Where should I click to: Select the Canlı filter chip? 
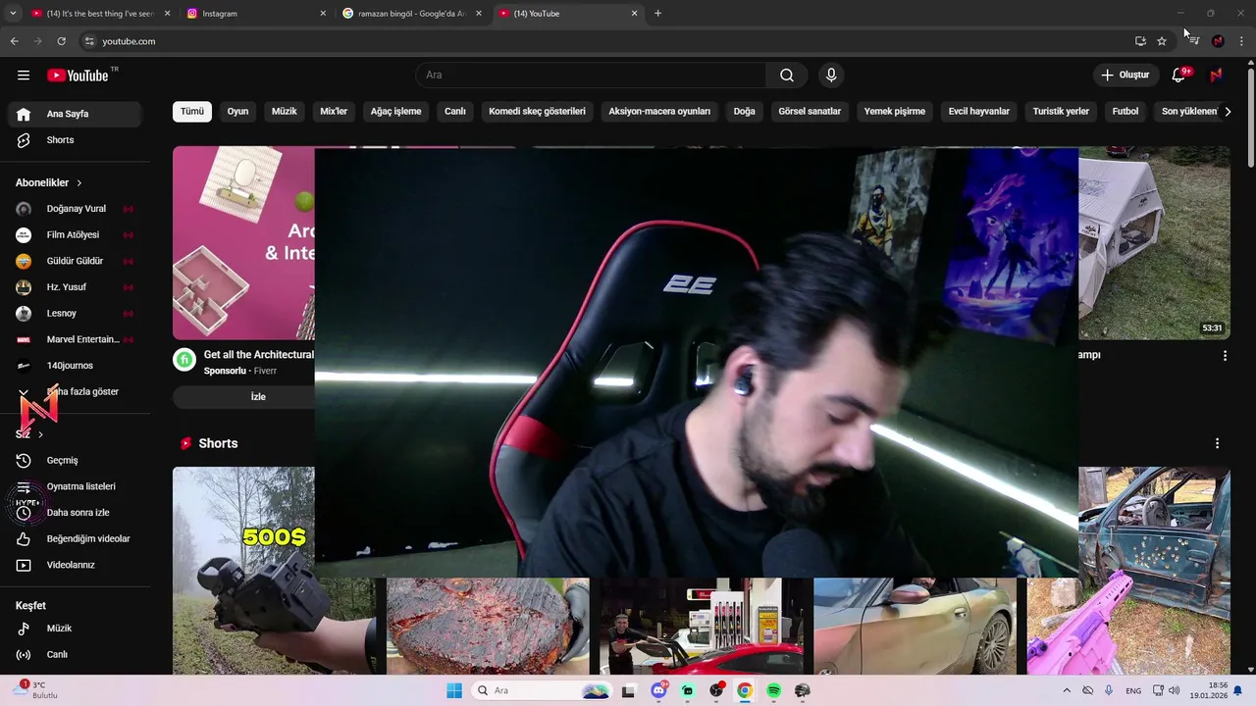[455, 112]
